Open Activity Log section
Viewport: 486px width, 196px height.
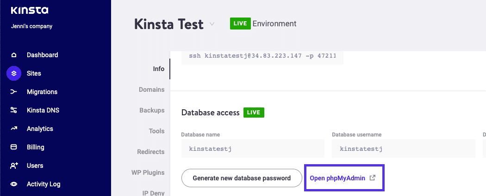[44, 184]
